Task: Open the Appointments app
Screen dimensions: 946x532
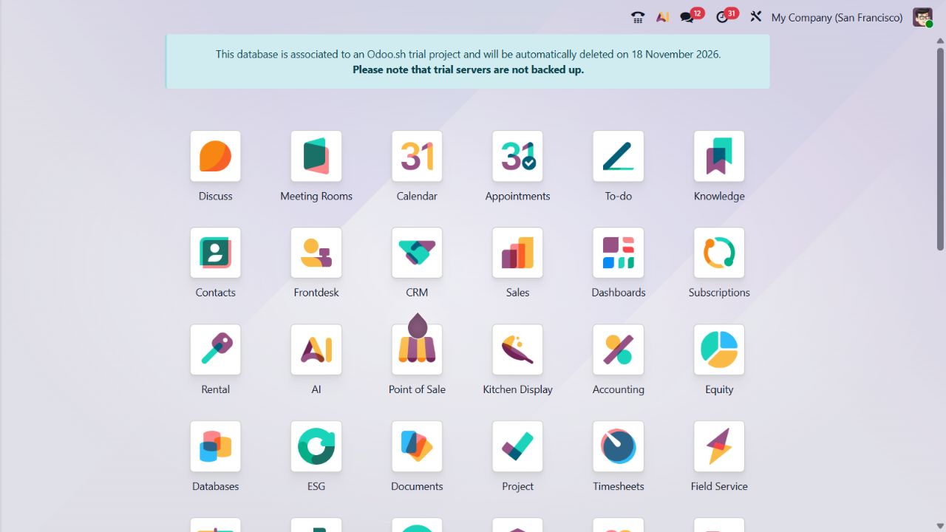Action: 517,156
